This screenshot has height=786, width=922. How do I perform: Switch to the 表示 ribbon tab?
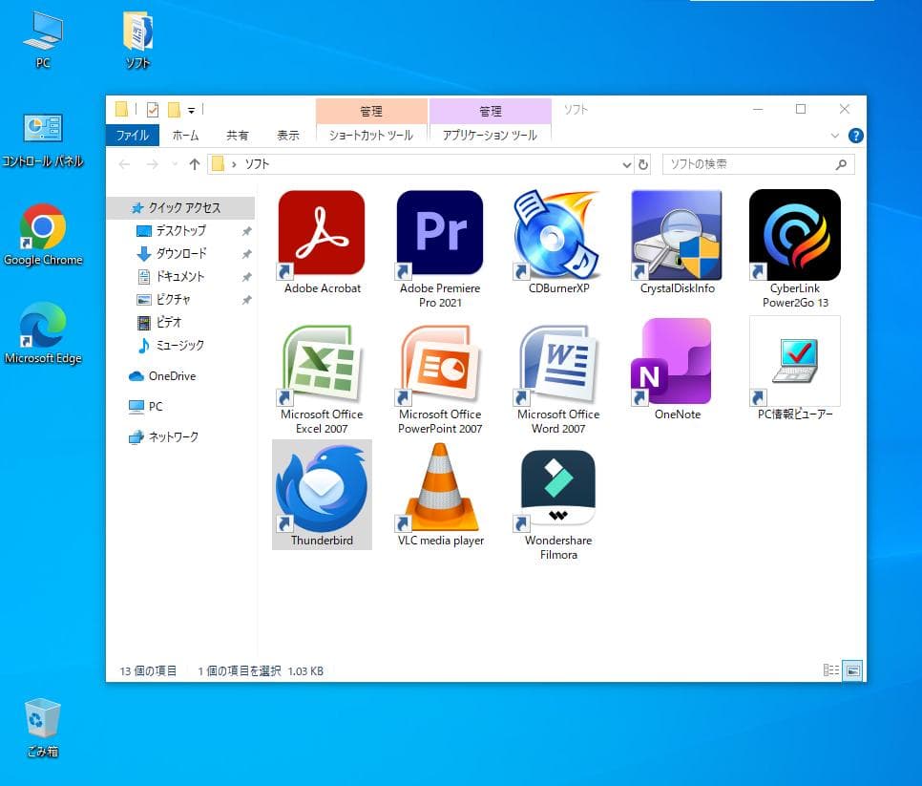click(x=287, y=136)
